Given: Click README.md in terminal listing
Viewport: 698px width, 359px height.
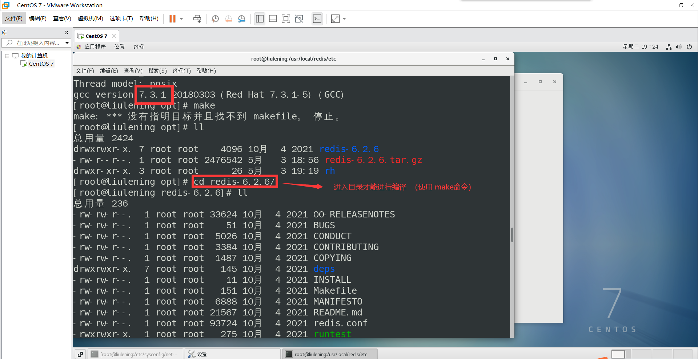Looking at the screenshot, I should tap(338, 313).
